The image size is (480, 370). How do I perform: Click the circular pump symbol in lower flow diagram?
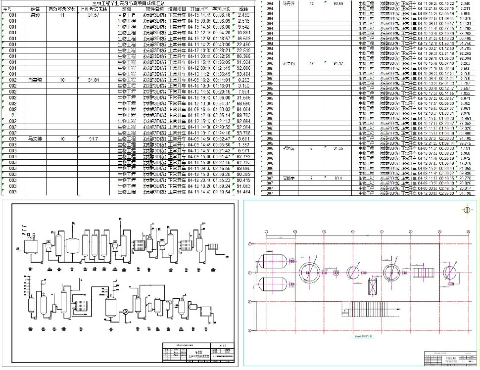pyautogui.click(x=125, y=311)
